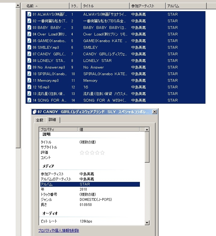This screenshot has width=216, height=236.
Task: Click artist cell 中島美嘉 in 14 SONG FOR row
Action: (138, 100)
